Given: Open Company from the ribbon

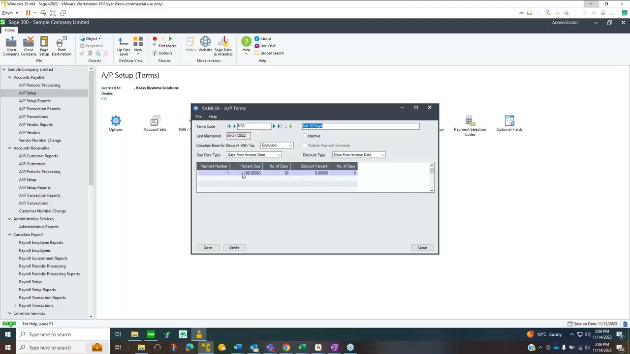Looking at the screenshot, I should click(11, 46).
